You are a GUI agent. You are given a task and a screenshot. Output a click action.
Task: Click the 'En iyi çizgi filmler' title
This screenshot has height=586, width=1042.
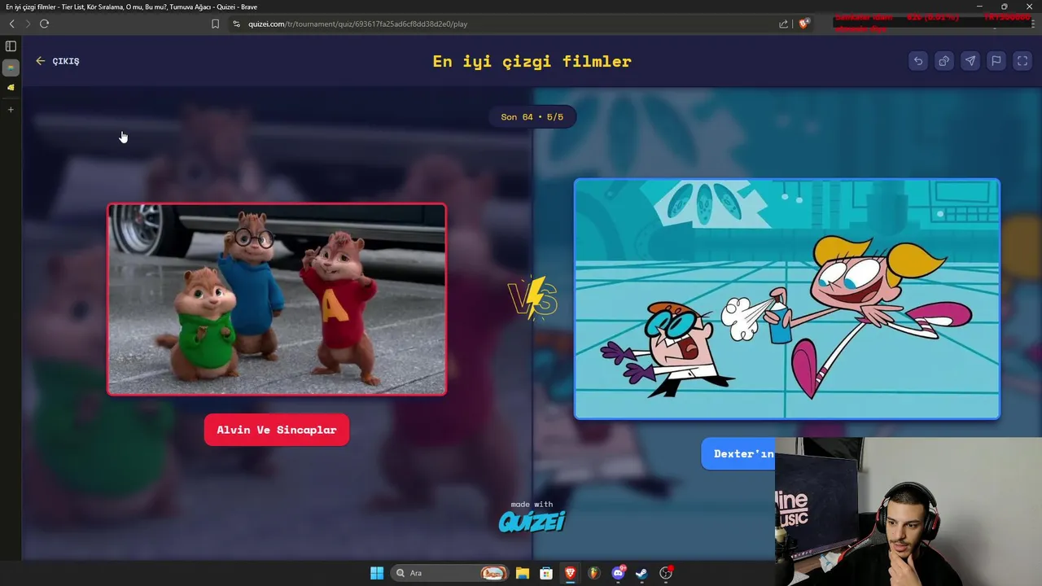(x=532, y=61)
